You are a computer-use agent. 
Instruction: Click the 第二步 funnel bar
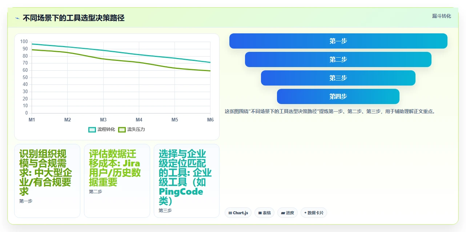coord(338,59)
